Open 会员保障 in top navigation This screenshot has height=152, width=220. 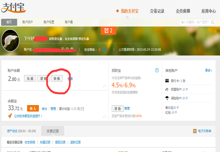pyautogui.click(x=183, y=11)
